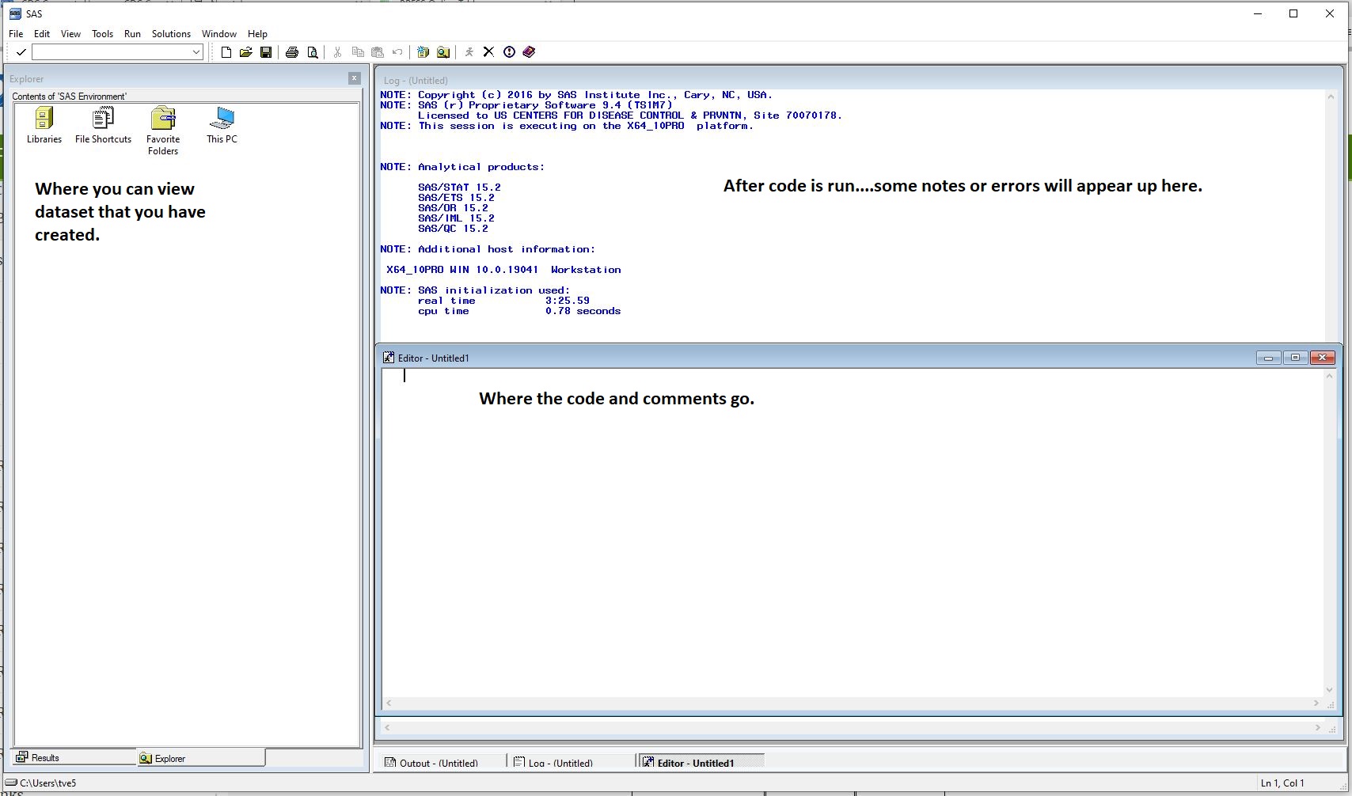Click the Clear All (X) toolbar icon
The height and width of the screenshot is (796, 1352).
click(488, 52)
